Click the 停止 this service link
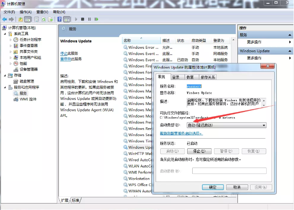This screenshot has width=294, height=210. (x=64, y=53)
